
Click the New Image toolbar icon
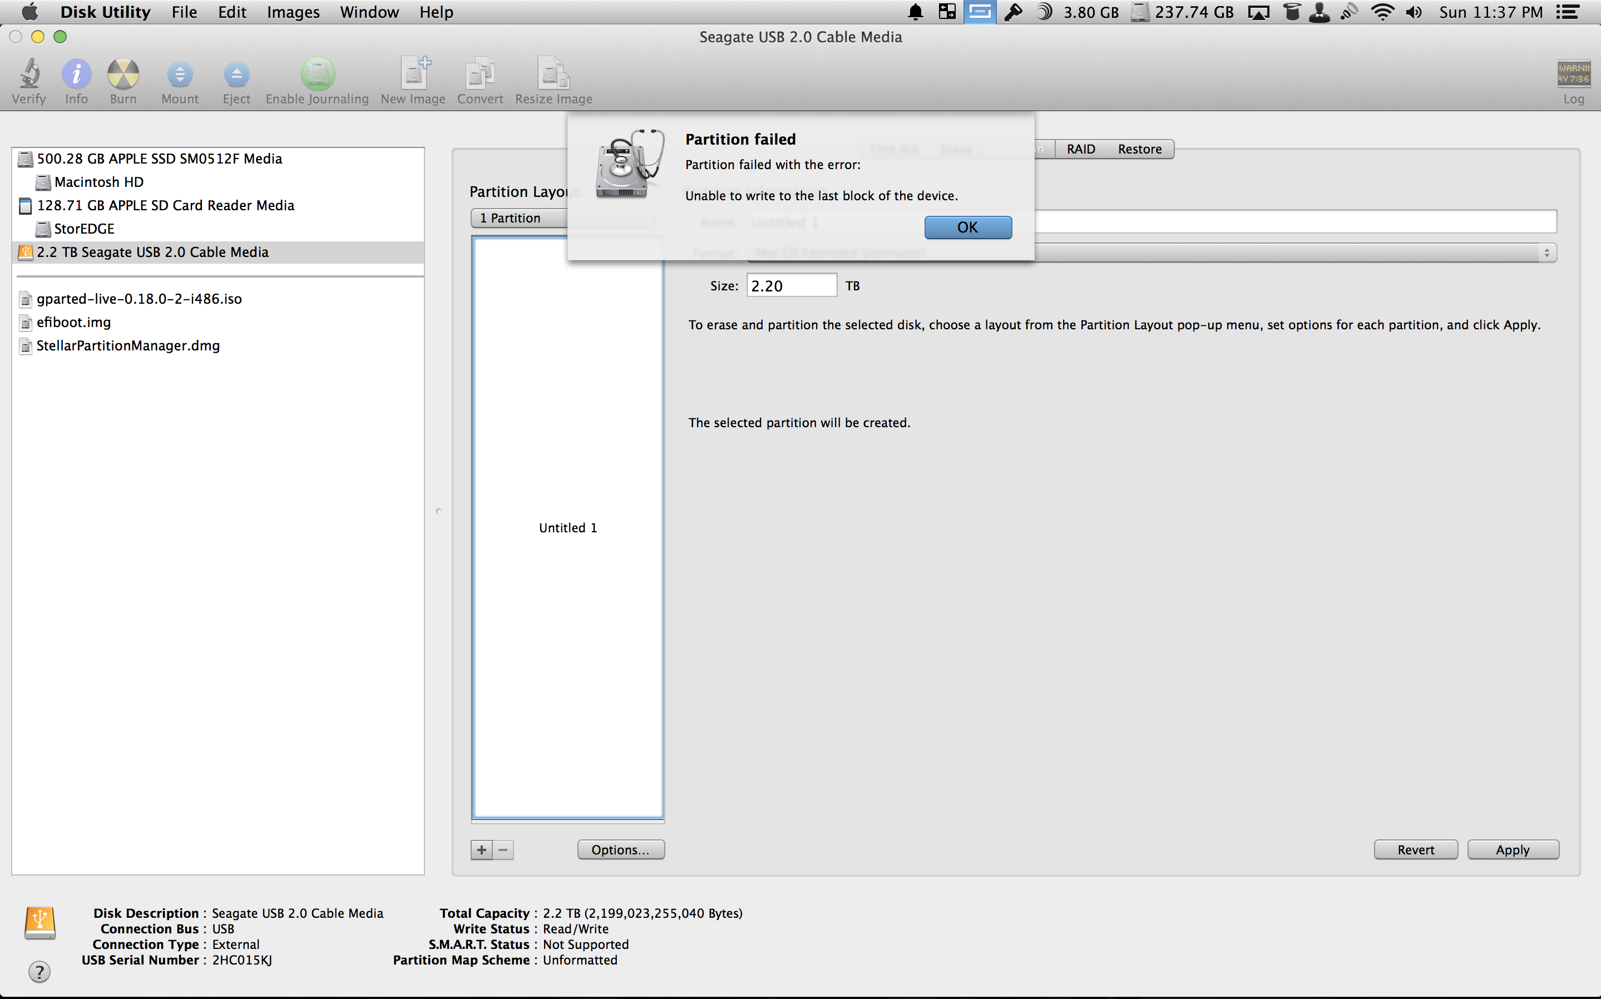pyautogui.click(x=414, y=74)
